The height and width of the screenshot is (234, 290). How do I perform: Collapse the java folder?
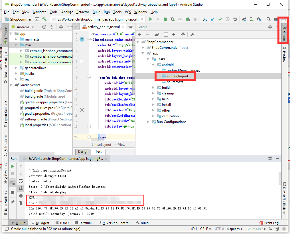16,45
